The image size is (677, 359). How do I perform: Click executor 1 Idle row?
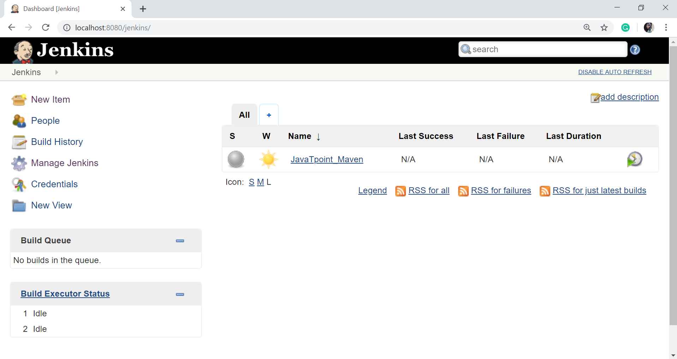point(106,314)
